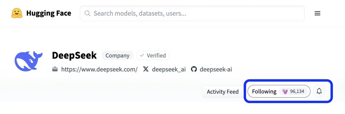Open the deepseek_ai X profile link
The image size is (345, 114).
169,69
